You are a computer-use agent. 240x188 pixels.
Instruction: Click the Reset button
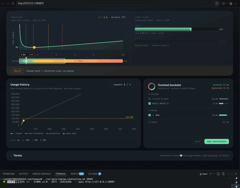click(198, 141)
